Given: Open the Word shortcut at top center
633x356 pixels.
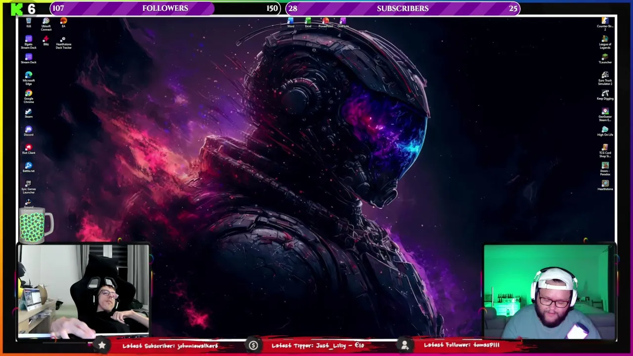Looking at the screenshot, I should pos(291,22).
